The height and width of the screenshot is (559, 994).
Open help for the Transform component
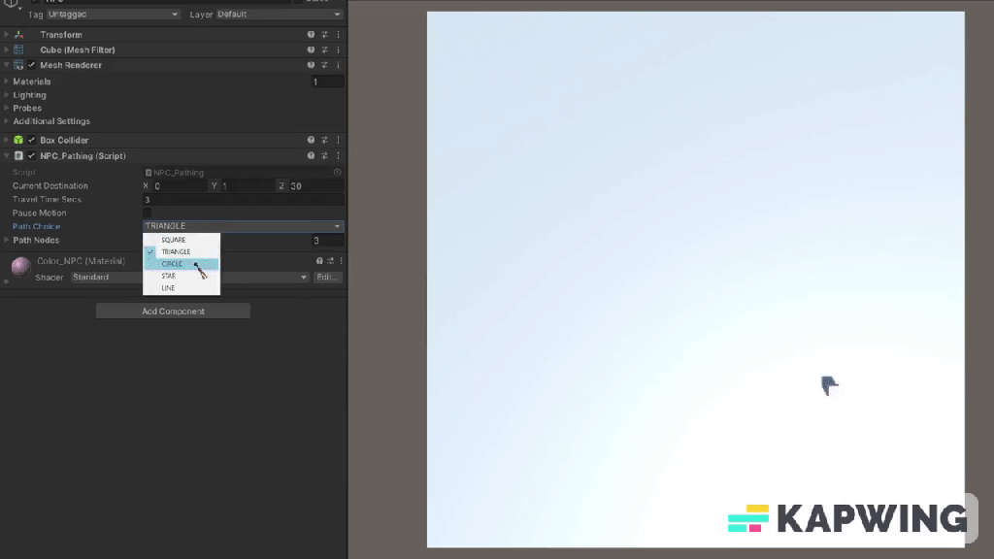coord(311,35)
